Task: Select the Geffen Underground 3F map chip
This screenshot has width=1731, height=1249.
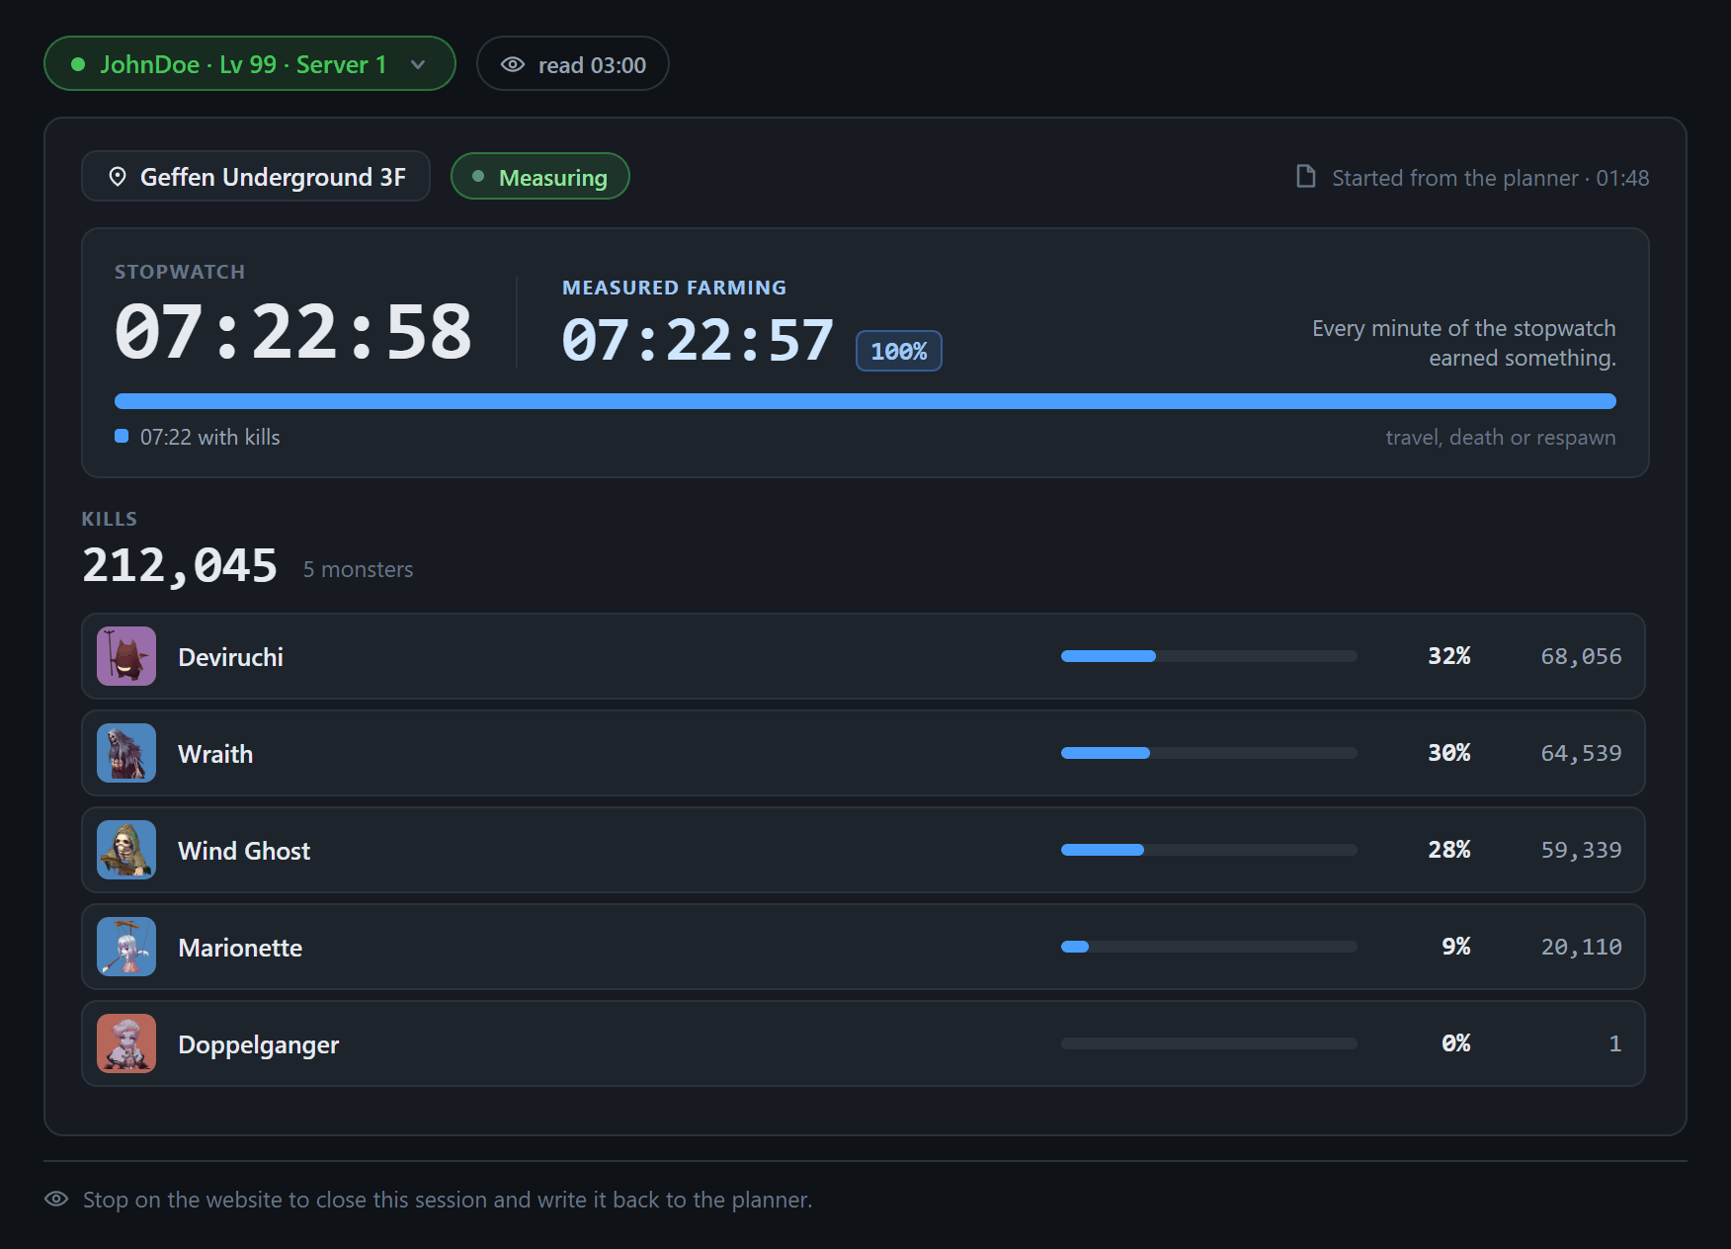Action: tap(256, 177)
